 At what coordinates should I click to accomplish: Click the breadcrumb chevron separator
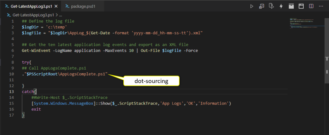tap(57, 15)
